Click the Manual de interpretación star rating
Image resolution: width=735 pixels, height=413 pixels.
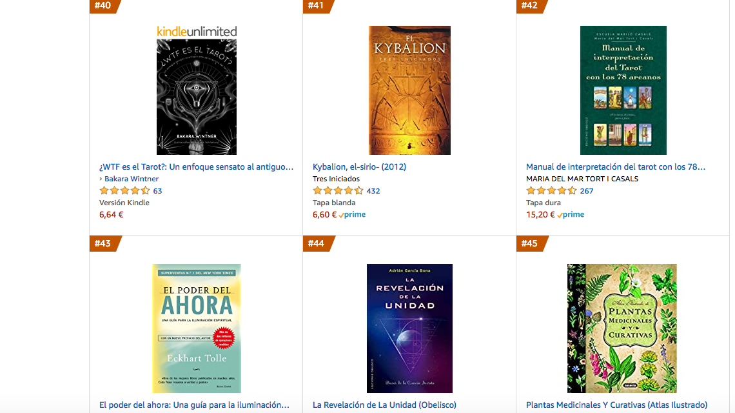coord(551,190)
